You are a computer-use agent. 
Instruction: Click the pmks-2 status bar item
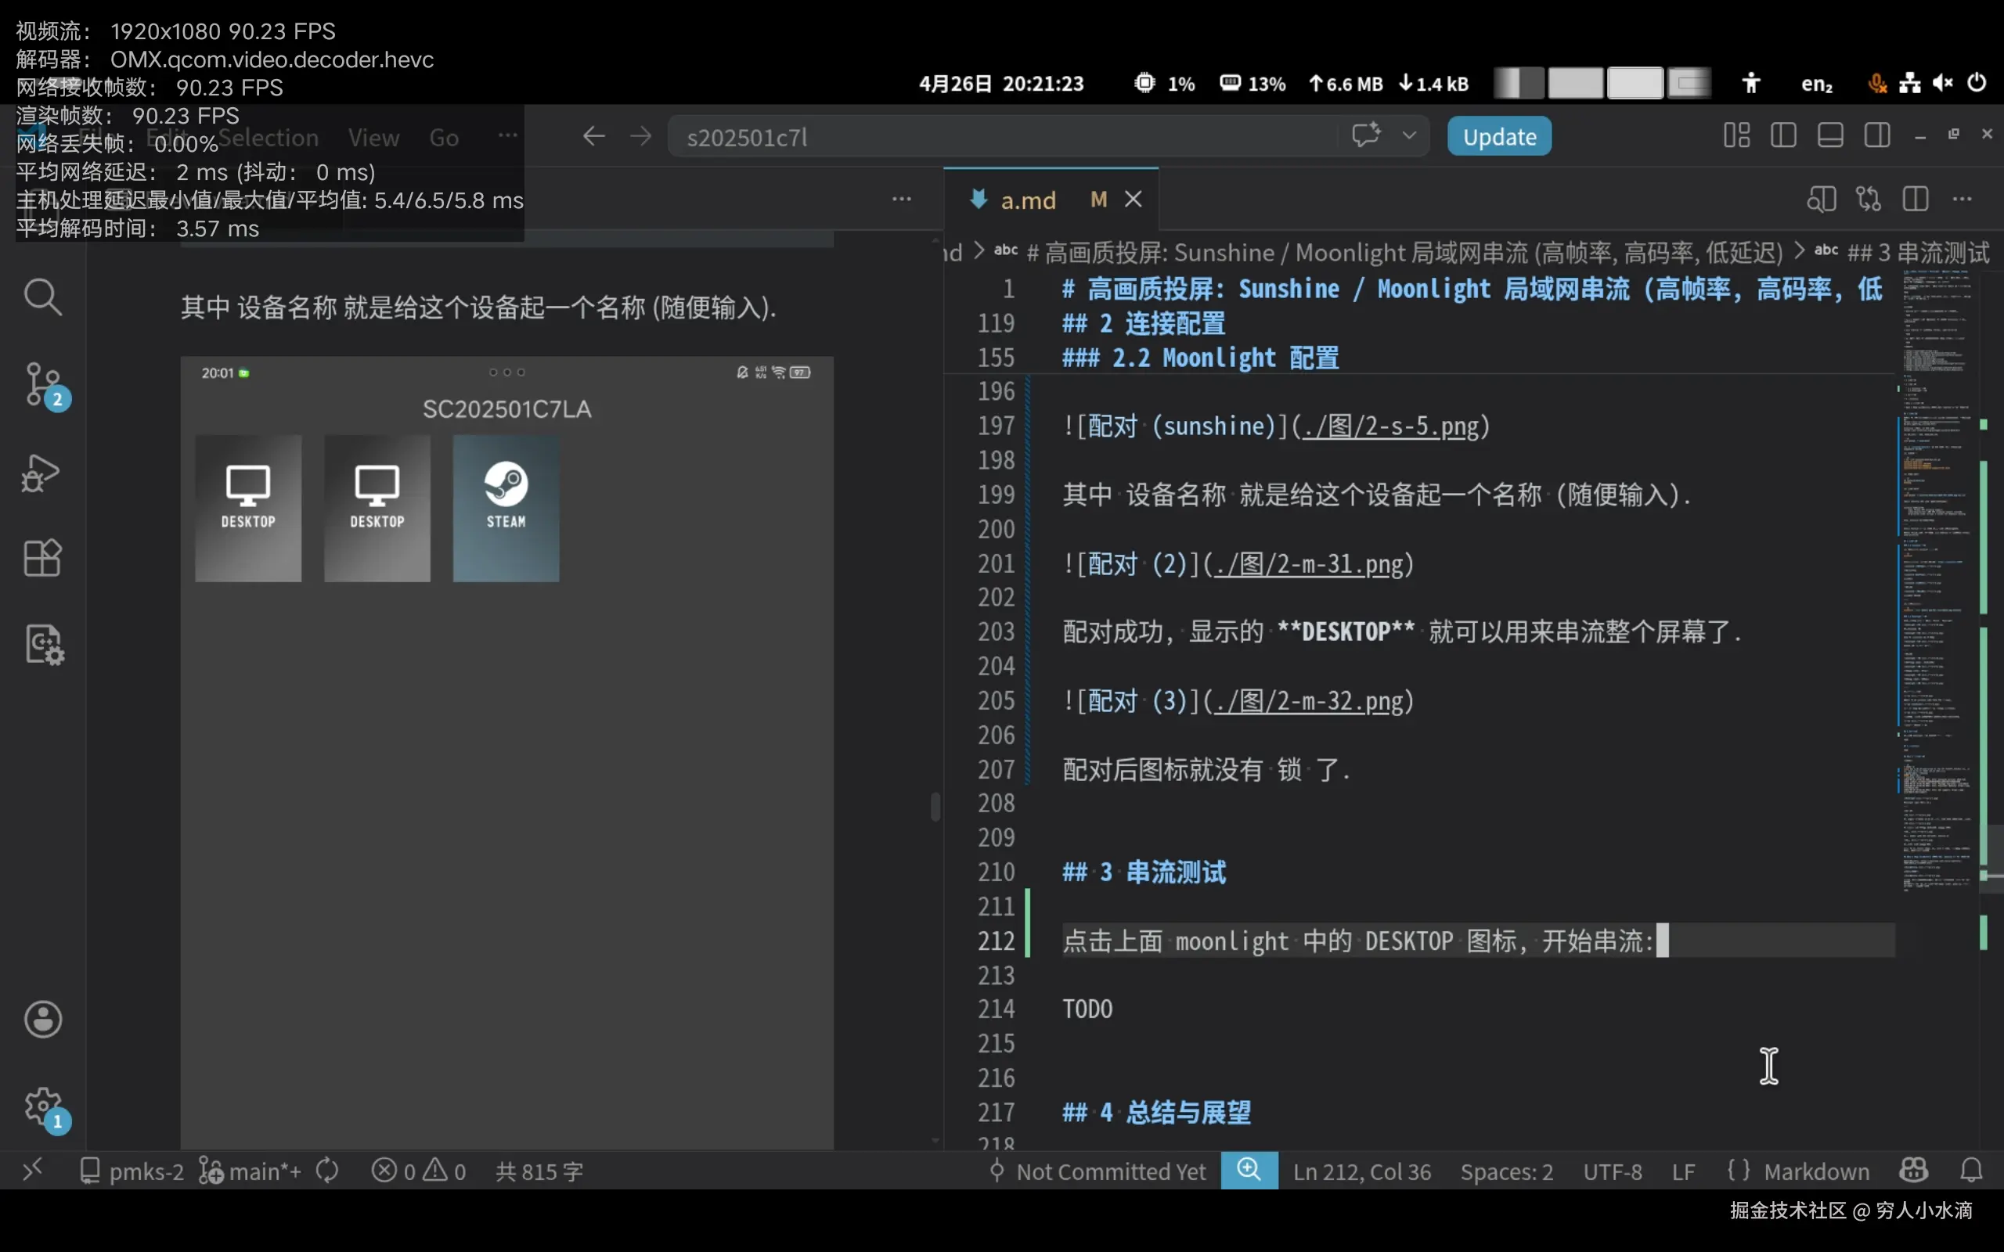(x=132, y=1171)
